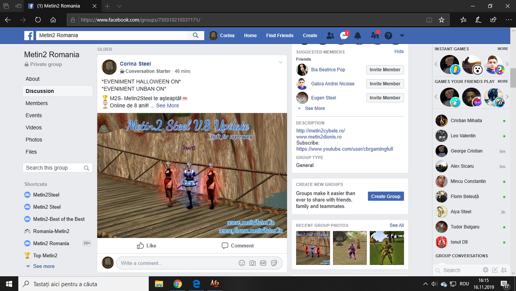Open See All recent group photos
The image size is (516, 291).
pyautogui.click(x=397, y=225)
